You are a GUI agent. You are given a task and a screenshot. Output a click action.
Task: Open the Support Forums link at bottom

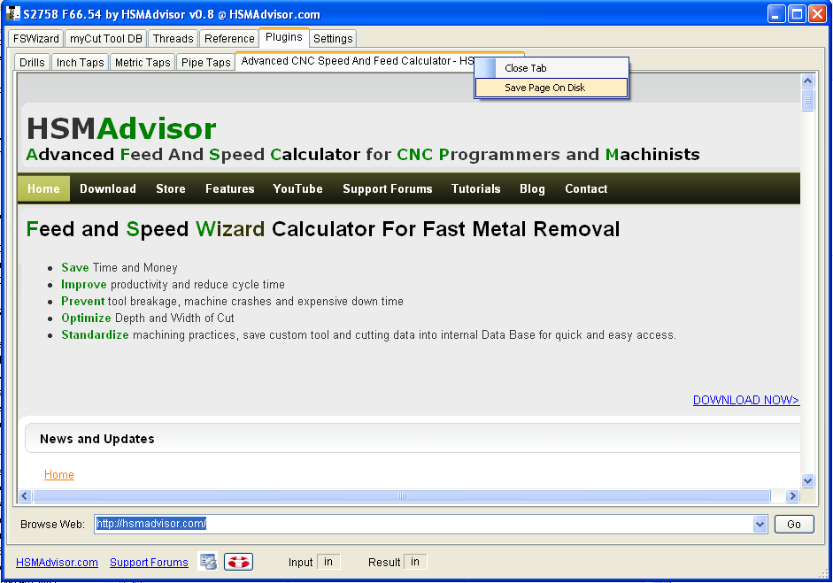coord(149,563)
